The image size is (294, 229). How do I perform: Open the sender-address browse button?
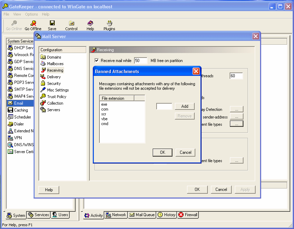(237, 117)
